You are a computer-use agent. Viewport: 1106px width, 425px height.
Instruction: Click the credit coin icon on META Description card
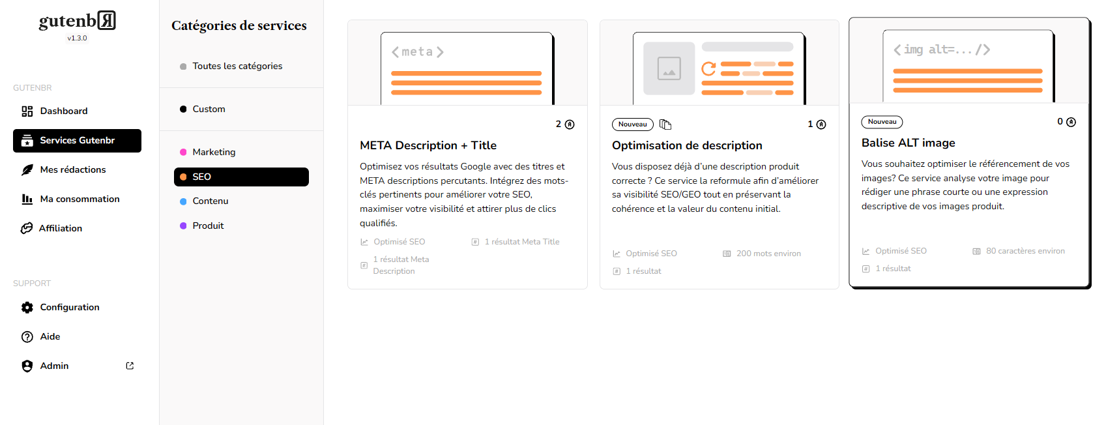click(570, 125)
